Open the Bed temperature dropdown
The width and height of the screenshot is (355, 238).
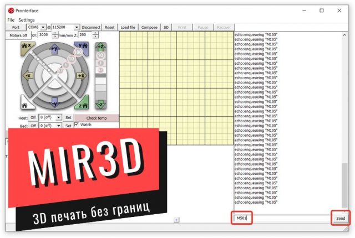(59, 125)
